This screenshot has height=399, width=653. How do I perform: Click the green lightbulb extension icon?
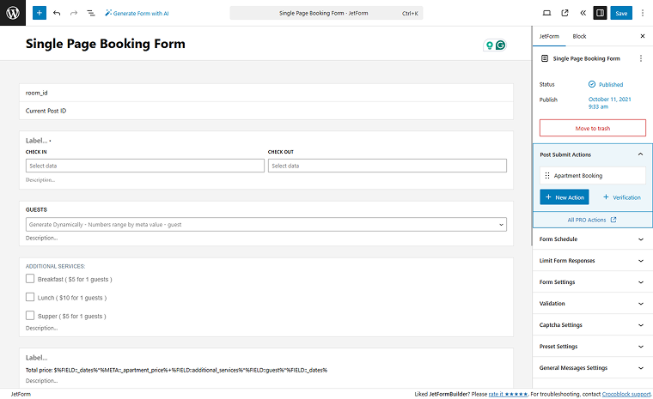(x=490, y=45)
